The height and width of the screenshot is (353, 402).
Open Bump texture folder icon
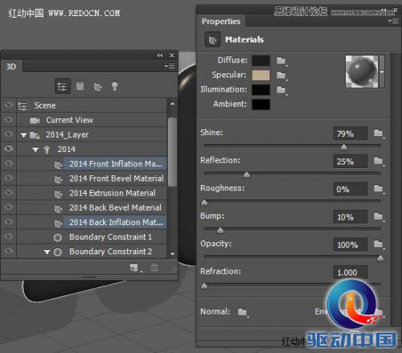click(x=379, y=216)
